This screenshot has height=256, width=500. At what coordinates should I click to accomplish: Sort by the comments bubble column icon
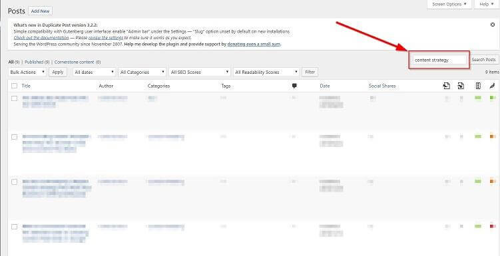click(294, 86)
